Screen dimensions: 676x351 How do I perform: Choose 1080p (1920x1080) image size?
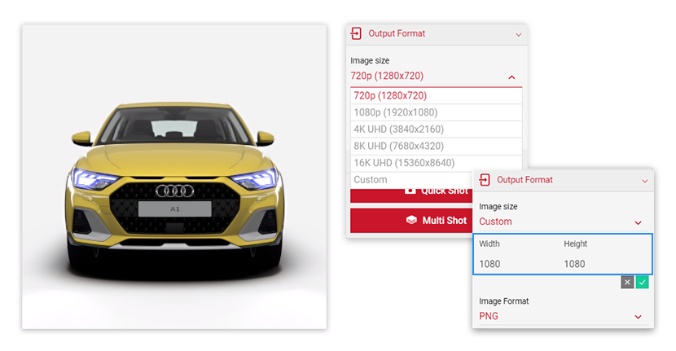click(436, 112)
